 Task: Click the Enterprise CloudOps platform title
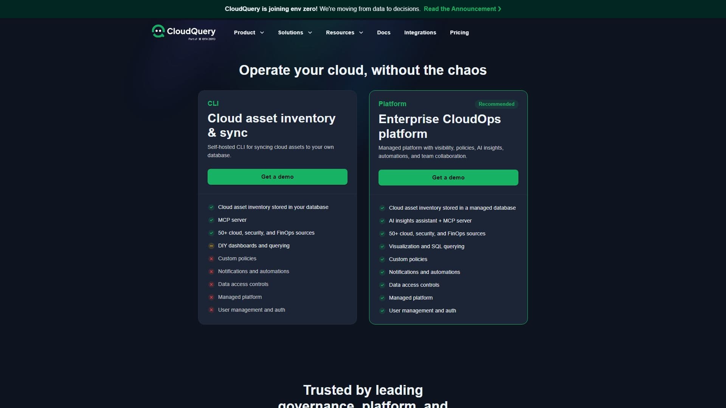point(439,126)
